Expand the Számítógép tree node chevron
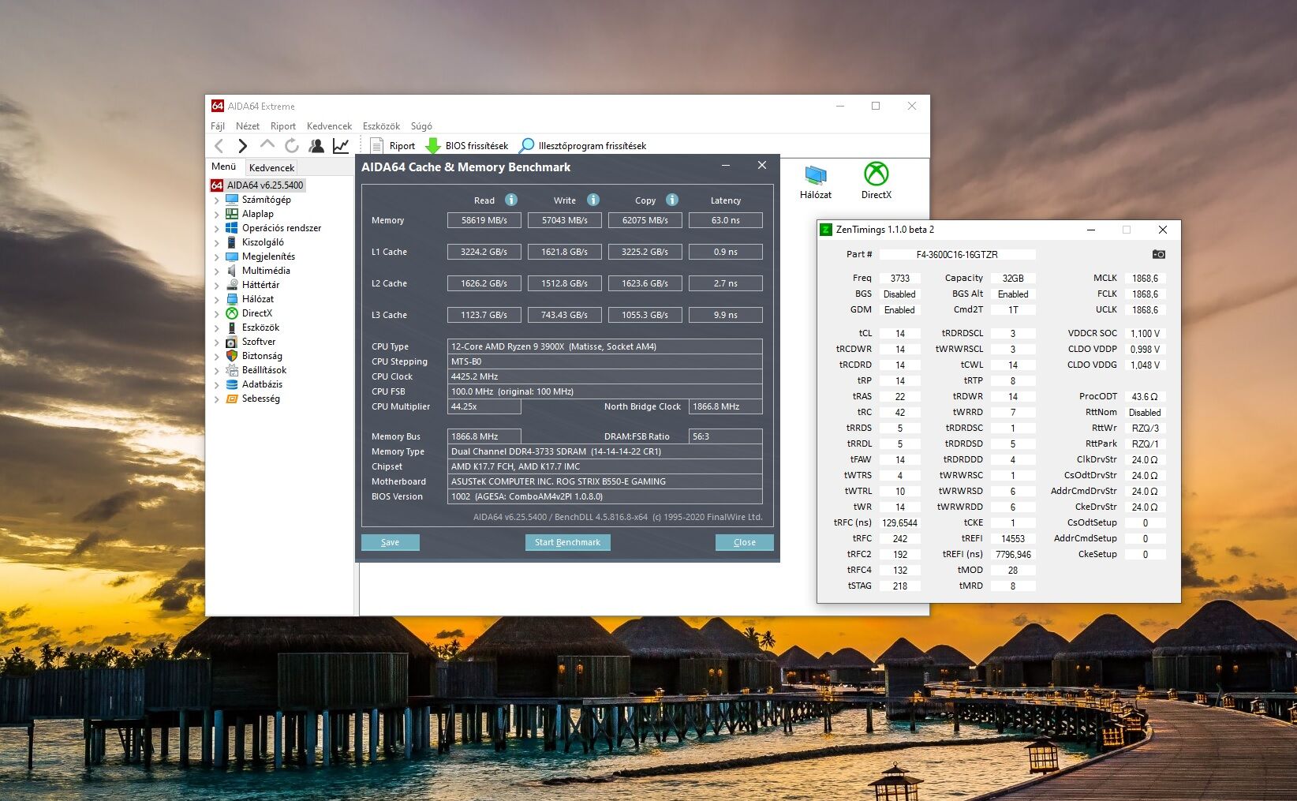 pyautogui.click(x=217, y=200)
